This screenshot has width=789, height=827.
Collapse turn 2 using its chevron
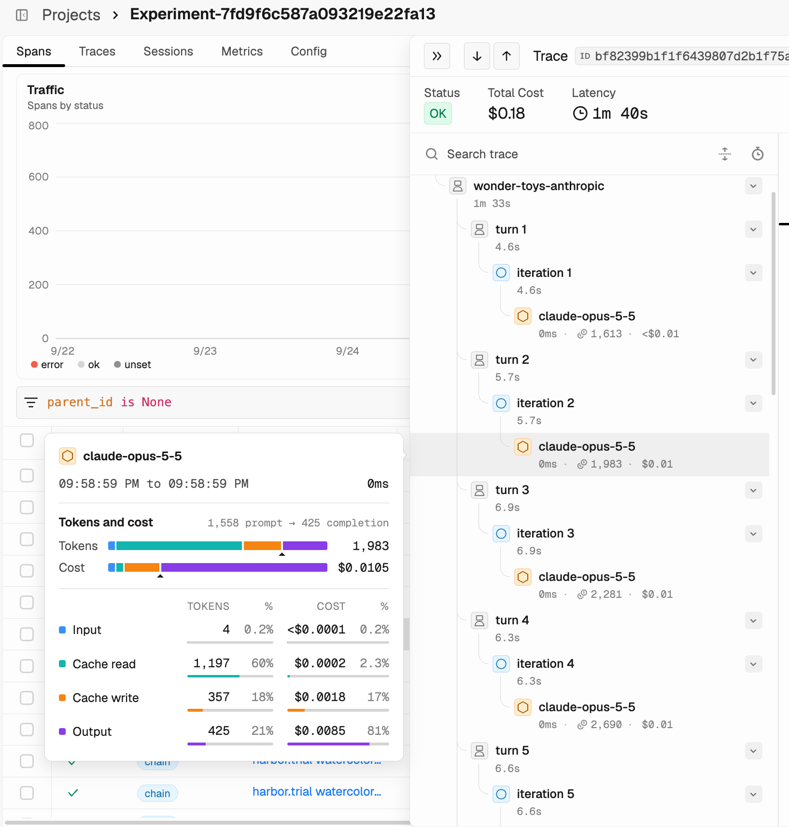pyautogui.click(x=753, y=359)
